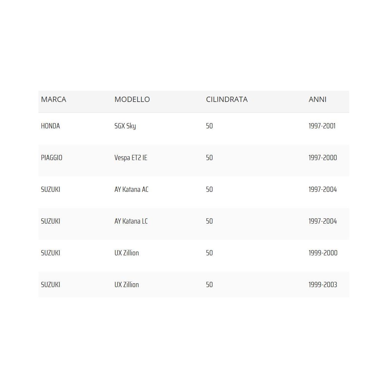Click the UX Zillion model for 1999-2003
388x388 pixels.
126,285
